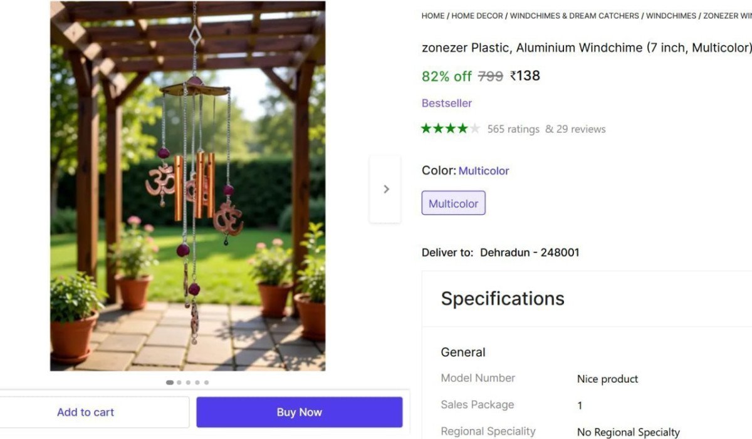Select the Multicolor color option
The width and height of the screenshot is (752, 439).
[x=453, y=203]
